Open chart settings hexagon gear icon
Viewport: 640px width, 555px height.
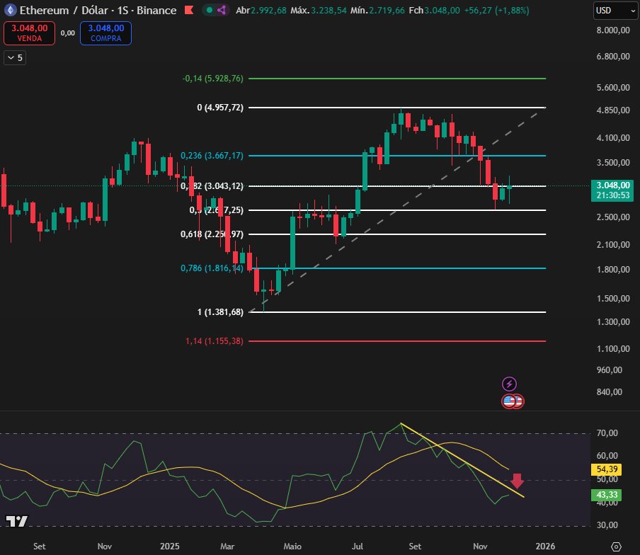(x=616, y=547)
